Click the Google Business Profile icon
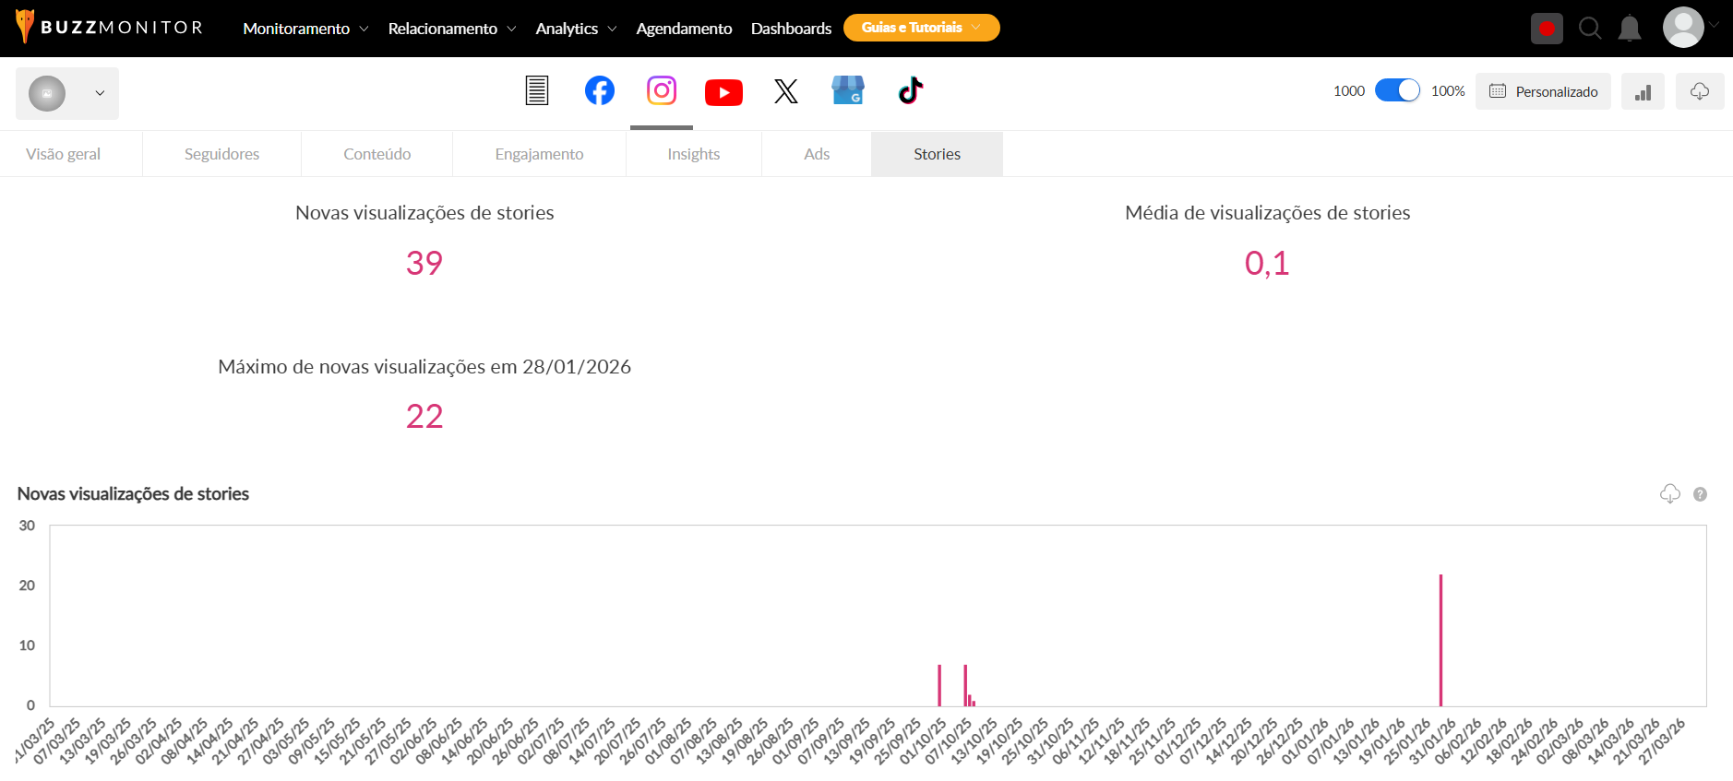 [847, 91]
